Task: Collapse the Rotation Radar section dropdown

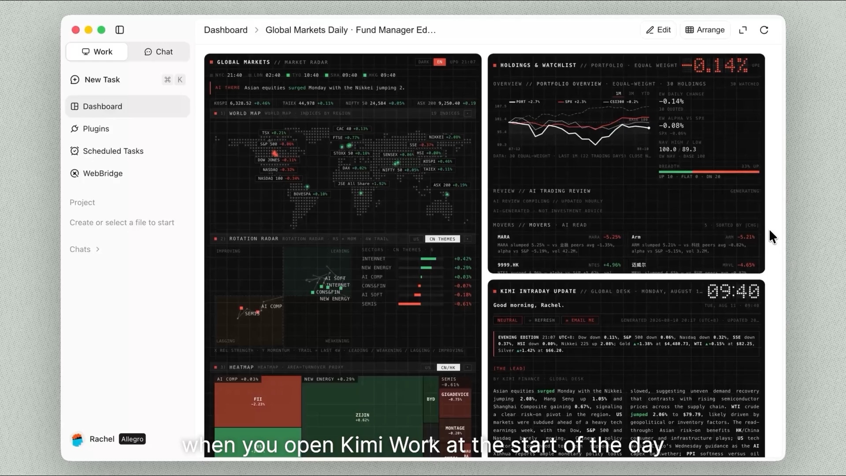Action: pos(468,239)
